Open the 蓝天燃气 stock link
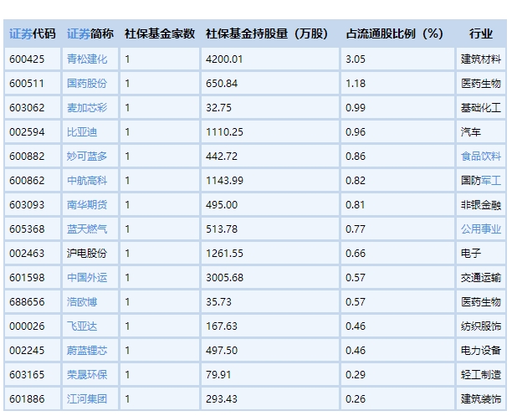Image resolution: width=517 pixels, height=416 pixels. (x=87, y=229)
